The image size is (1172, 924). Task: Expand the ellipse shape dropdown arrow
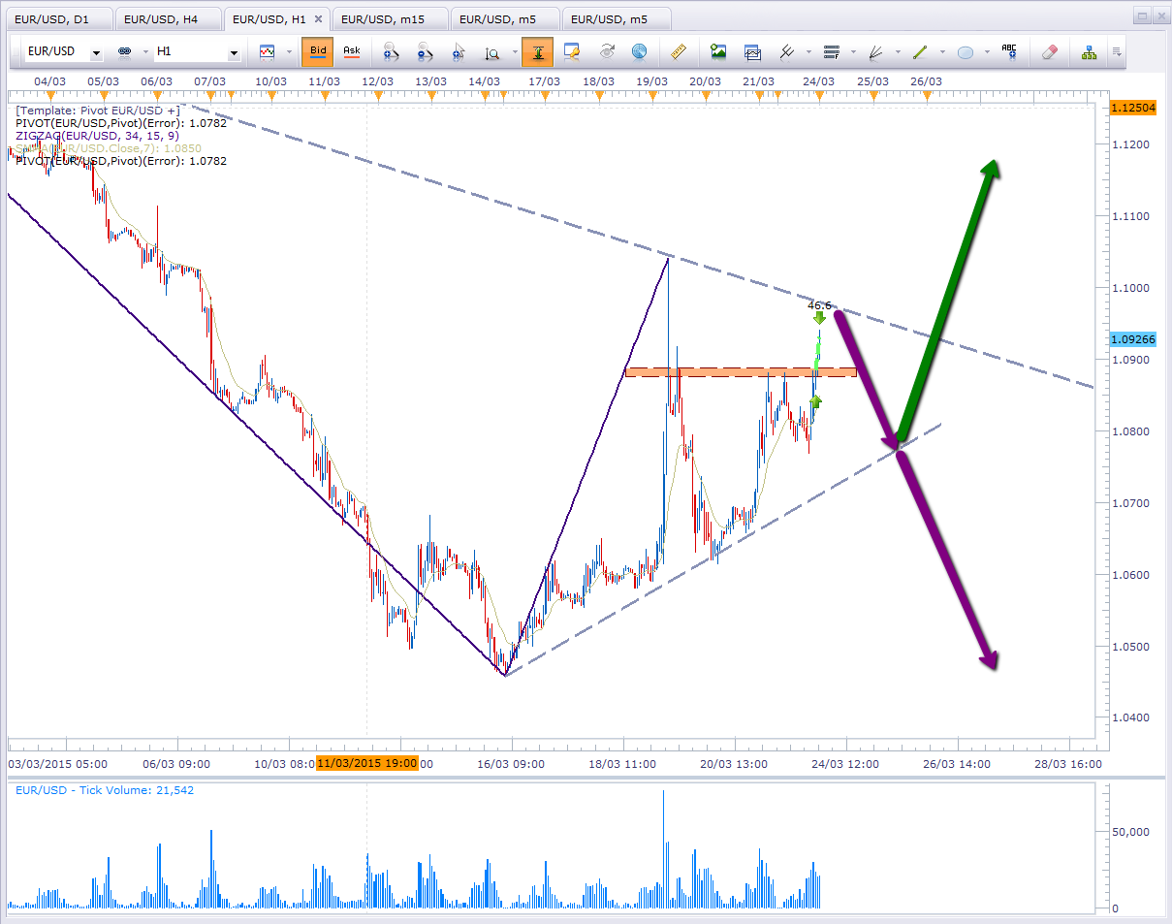(x=987, y=52)
